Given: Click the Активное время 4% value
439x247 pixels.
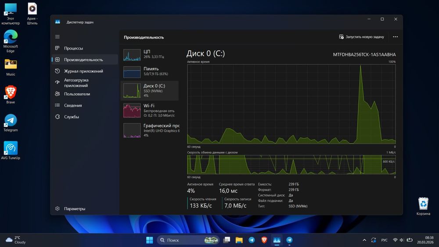Looking at the screenshot, I should pos(191,191).
